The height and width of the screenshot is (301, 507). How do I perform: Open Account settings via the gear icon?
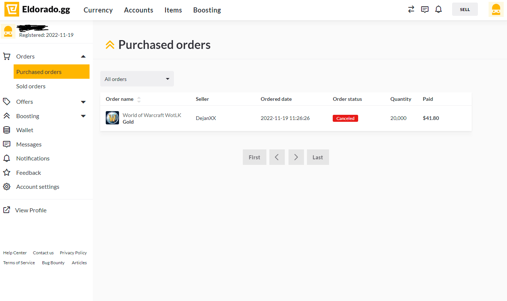7,187
